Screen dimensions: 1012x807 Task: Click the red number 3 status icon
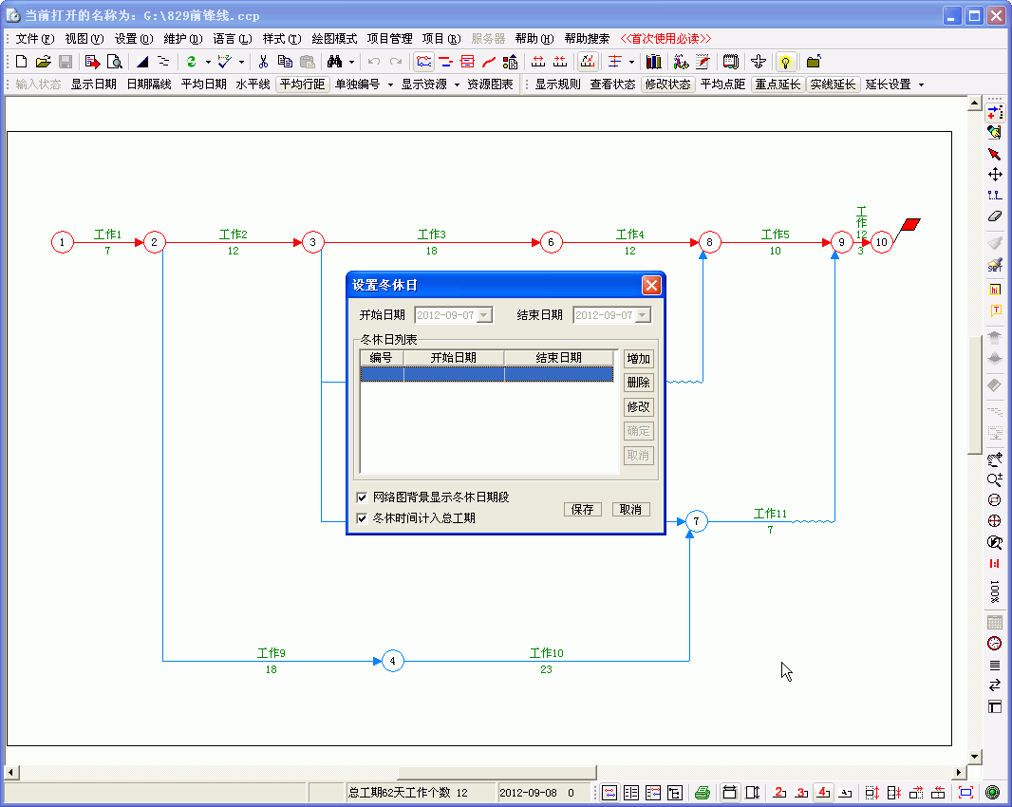click(801, 792)
